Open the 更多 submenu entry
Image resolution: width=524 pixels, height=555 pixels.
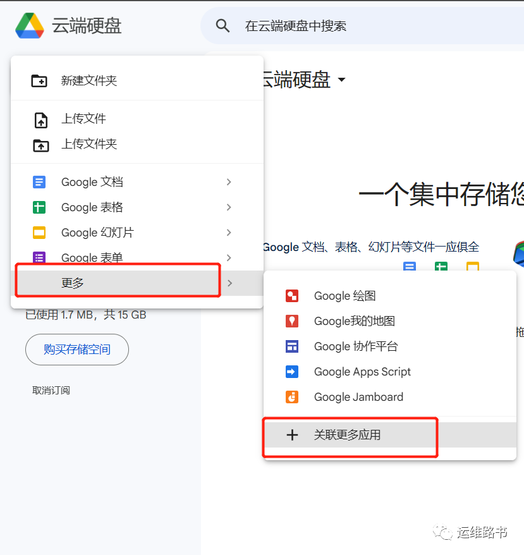pyautogui.click(x=137, y=283)
